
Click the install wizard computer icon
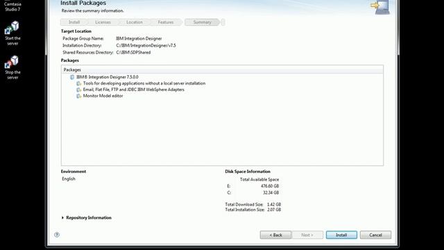[x=380, y=7]
